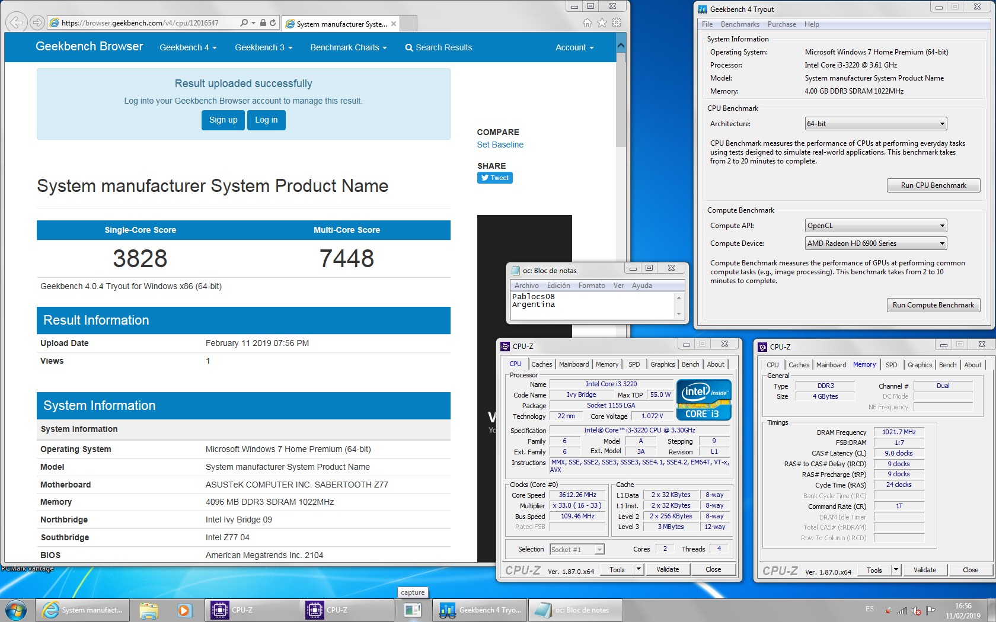Switch to oc: Bloc de notas taskbar button
Viewport: 996px width, 622px height.
575,610
